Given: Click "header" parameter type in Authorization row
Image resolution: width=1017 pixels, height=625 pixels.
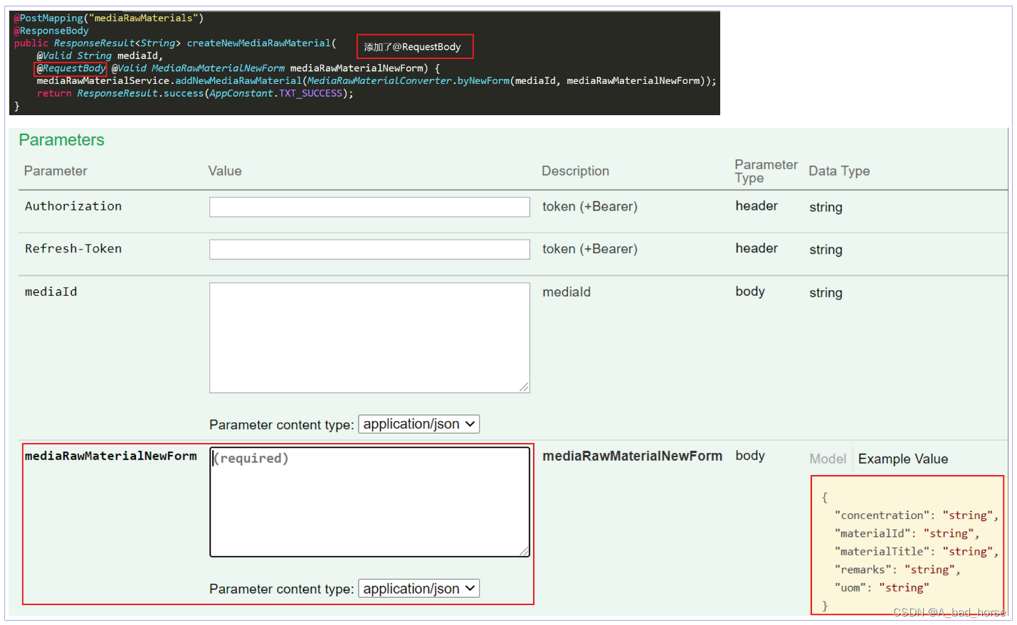Looking at the screenshot, I should click(757, 206).
